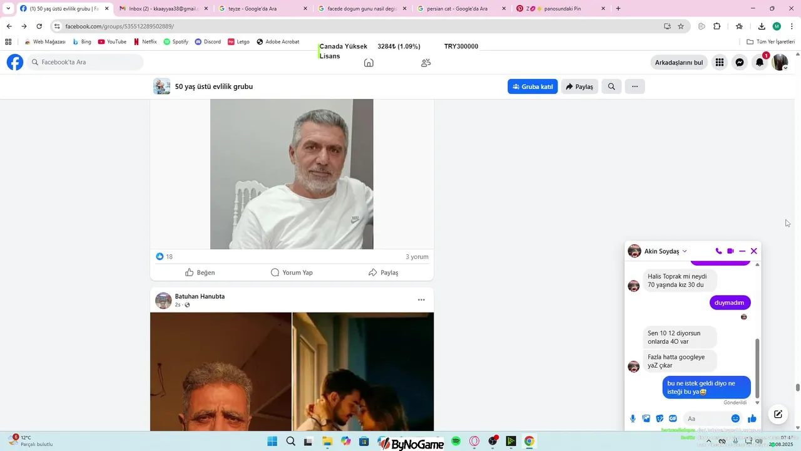
Task: Send a thumbs-up like in chat
Action: point(752,418)
